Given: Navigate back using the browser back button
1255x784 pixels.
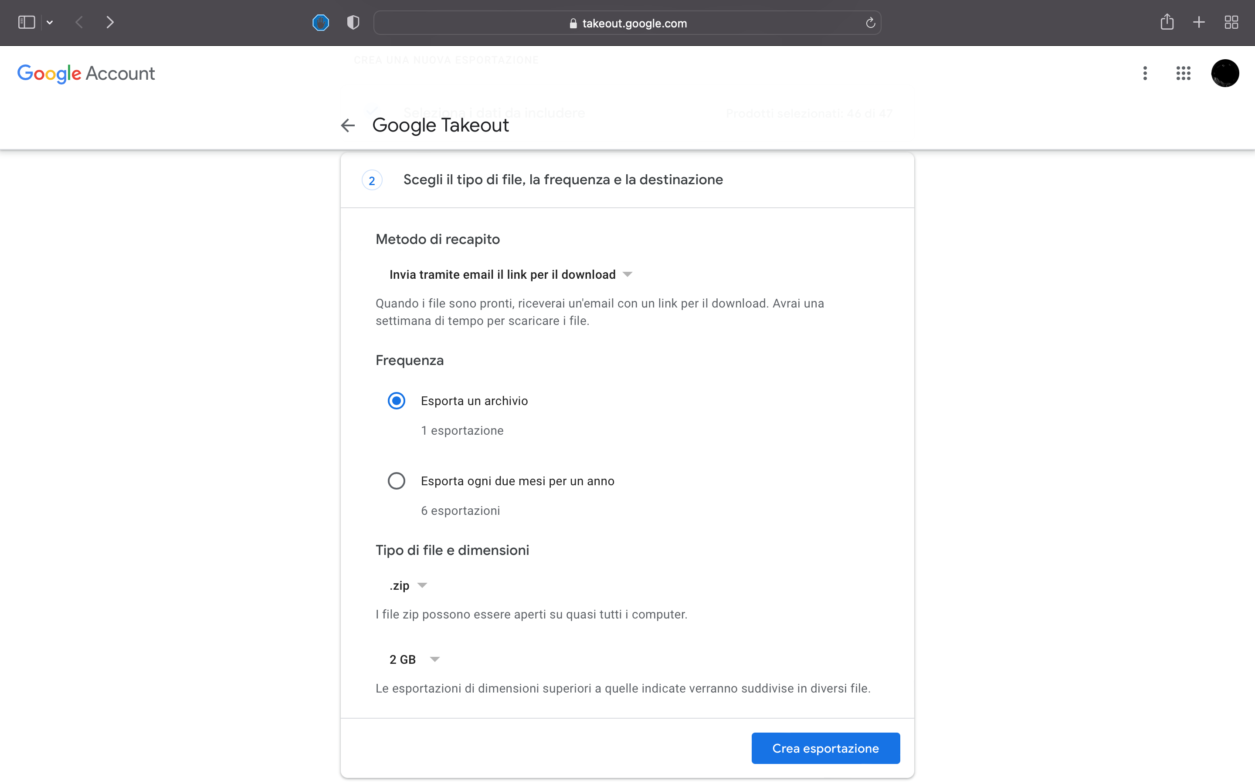Looking at the screenshot, I should pos(79,22).
